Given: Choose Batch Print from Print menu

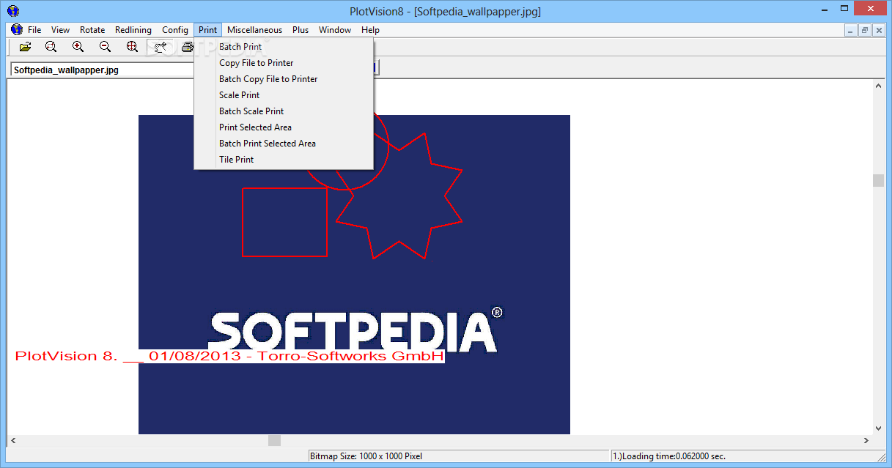Looking at the screenshot, I should click(x=284, y=47).
